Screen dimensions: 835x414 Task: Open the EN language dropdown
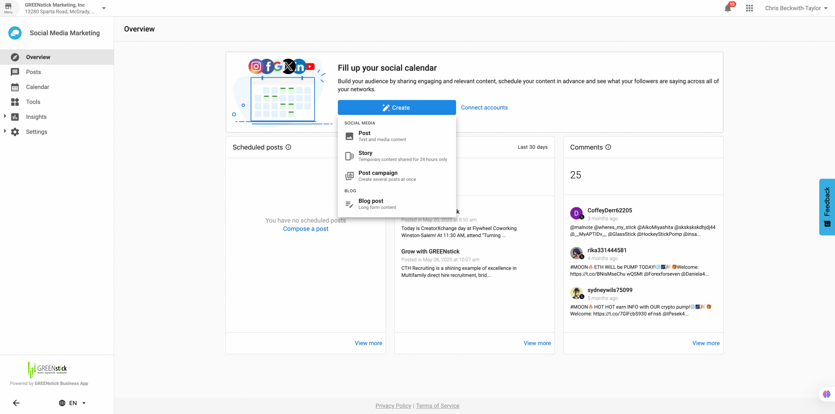72,403
